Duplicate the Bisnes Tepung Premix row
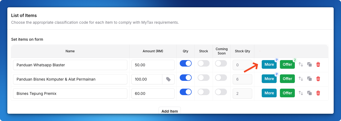Screen dimensions: 341x121 pyautogui.click(x=309, y=93)
